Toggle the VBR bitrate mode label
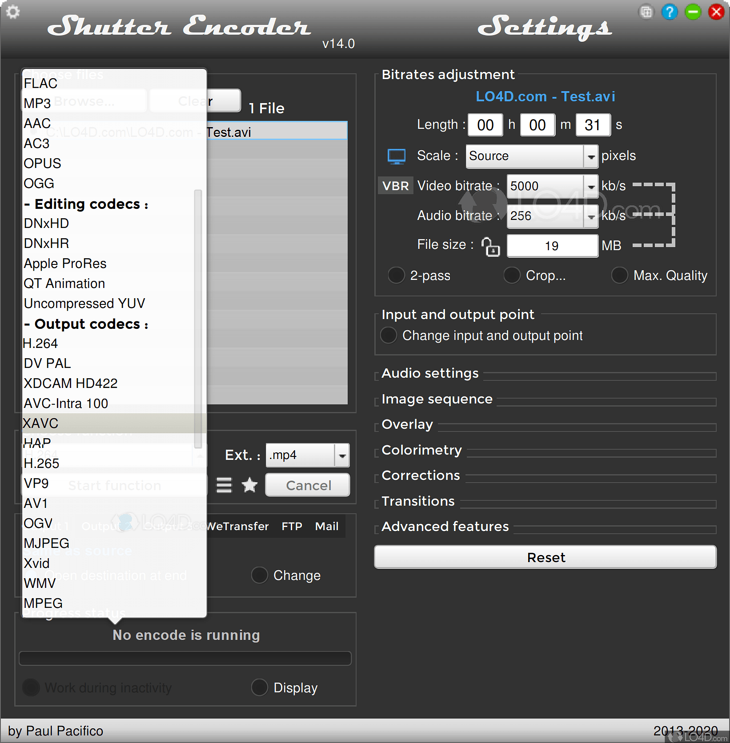Image resolution: width=730 pixels, height=743 pixels. (x=395, y=186)
